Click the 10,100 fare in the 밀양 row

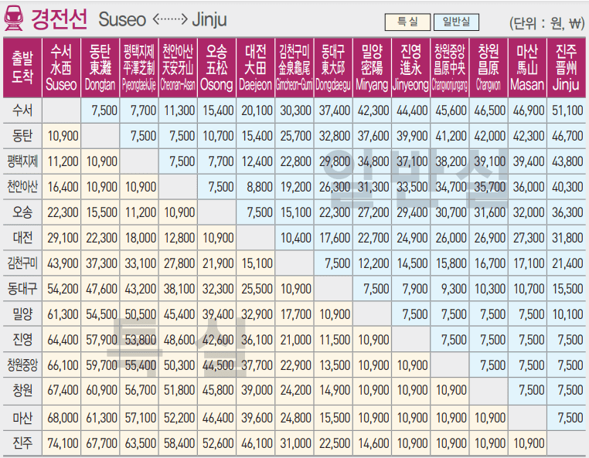[x=567, y=314]
